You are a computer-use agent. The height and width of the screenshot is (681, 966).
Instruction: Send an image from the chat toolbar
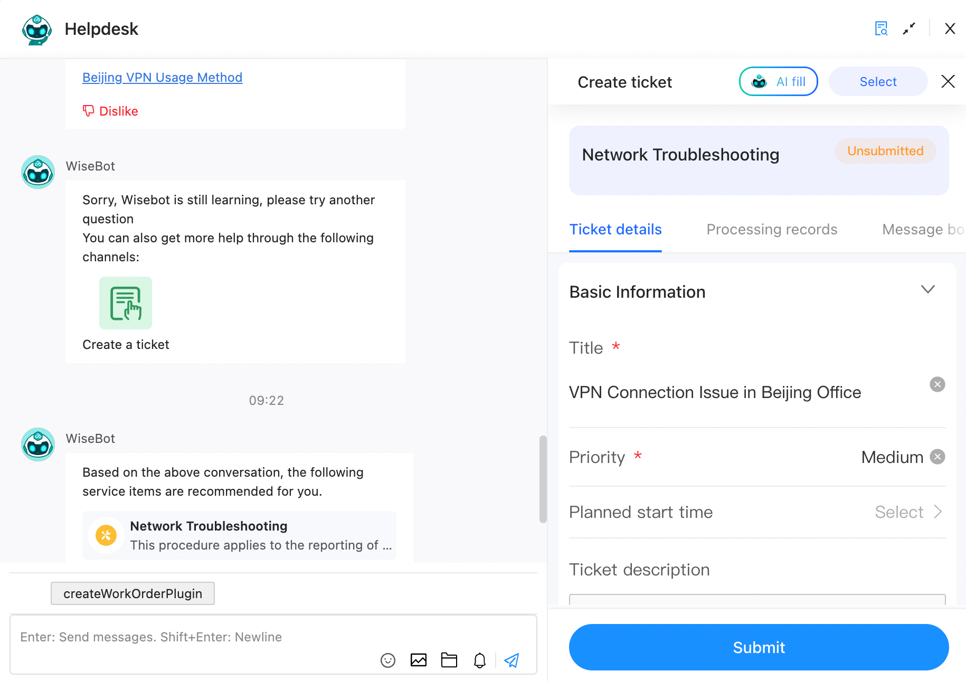(419, 660)
